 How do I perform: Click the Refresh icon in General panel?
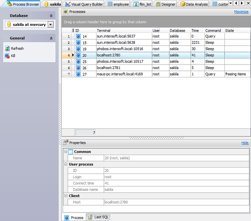point(7,48)
